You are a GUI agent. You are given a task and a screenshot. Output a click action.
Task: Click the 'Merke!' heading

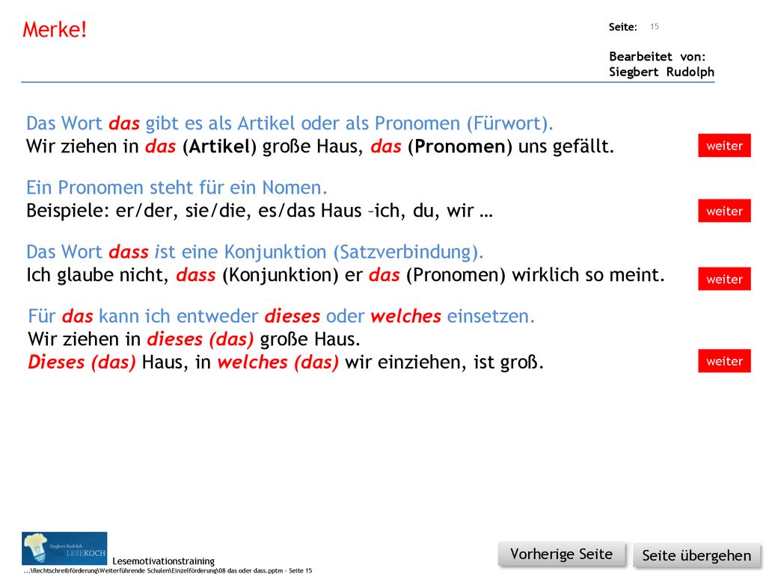(x=55, y=29)
